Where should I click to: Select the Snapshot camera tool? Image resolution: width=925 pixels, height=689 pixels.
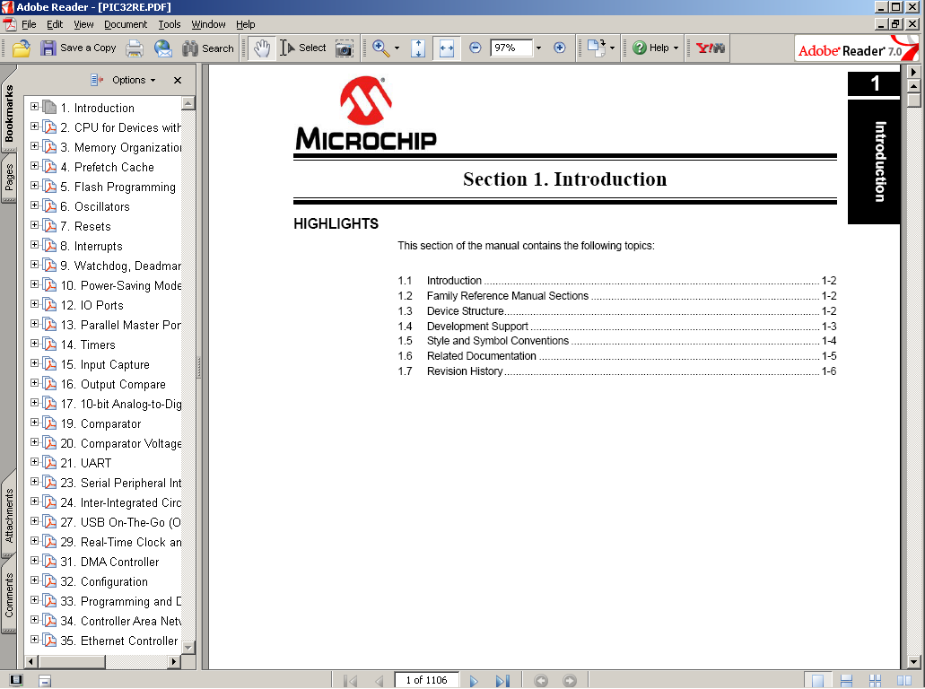tap(344, 48)
